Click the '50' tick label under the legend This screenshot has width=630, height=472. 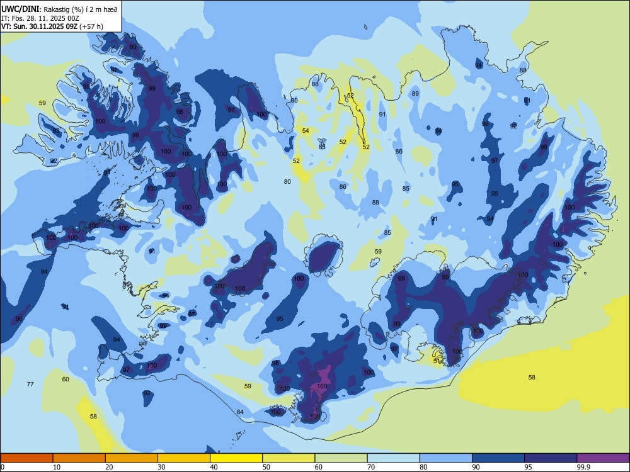pos(266,467)
